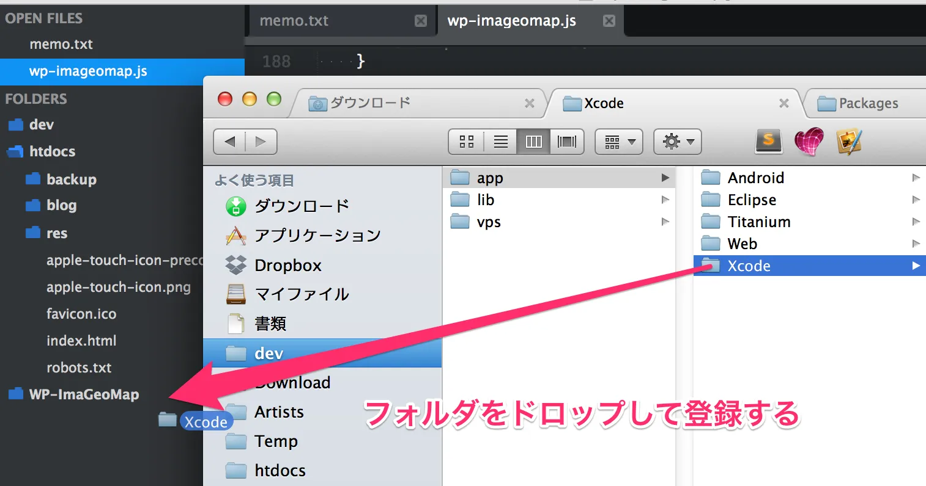
Task: Close the wp-imageomap.js editor tab
Action: click(x=609, y=21)
